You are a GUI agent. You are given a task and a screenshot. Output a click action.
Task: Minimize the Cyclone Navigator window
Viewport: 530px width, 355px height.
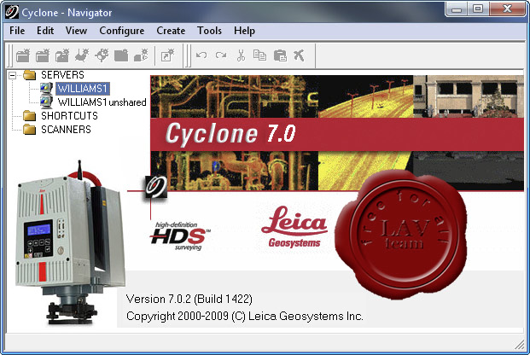457,9
